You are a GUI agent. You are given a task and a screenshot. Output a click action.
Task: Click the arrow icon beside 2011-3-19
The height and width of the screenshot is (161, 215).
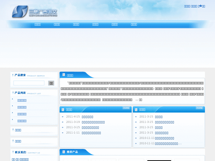click(x=62, y=122)
